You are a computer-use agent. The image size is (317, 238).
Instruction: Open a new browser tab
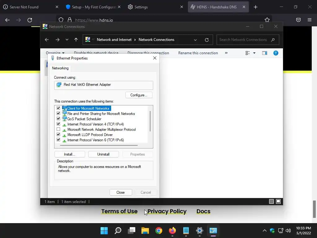(x=255, y=7)
